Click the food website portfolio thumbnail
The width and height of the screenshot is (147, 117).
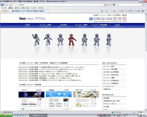(x=86, y=98)
